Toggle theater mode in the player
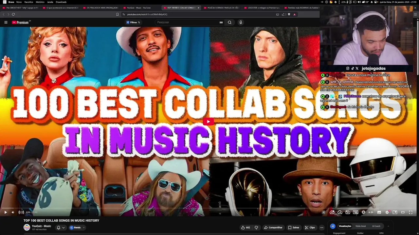 (403, 212)
